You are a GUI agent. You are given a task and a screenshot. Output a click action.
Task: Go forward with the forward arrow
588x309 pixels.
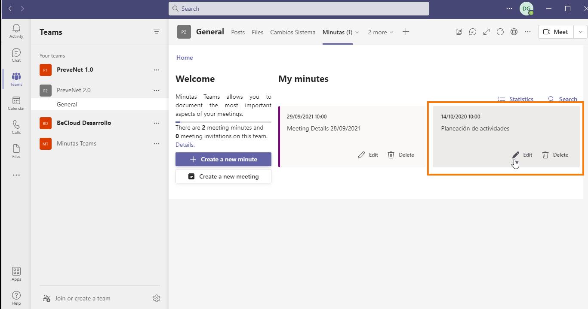click(x=22, y=9)
